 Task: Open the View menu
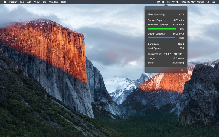(37, 2)
